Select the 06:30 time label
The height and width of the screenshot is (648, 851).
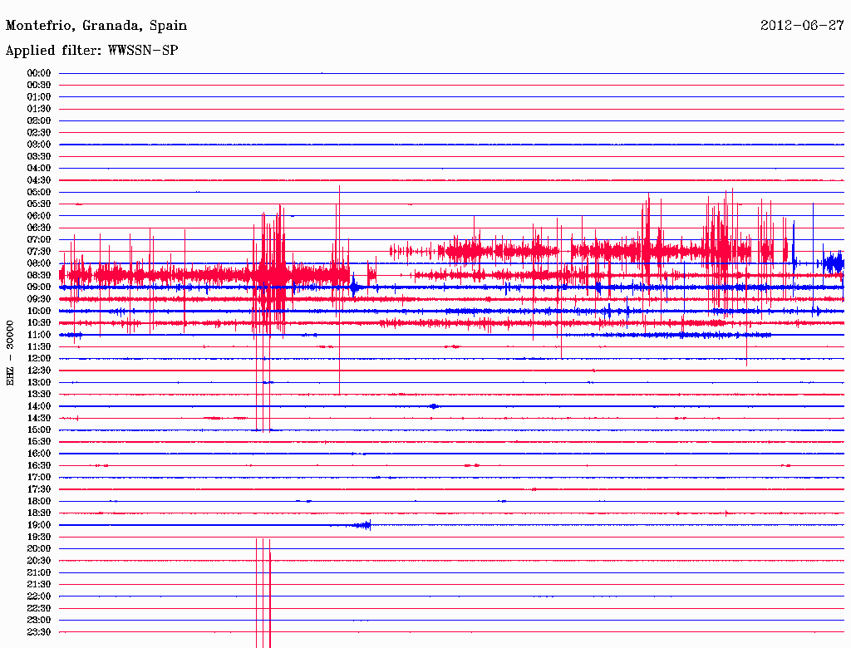tap(39, 228)
